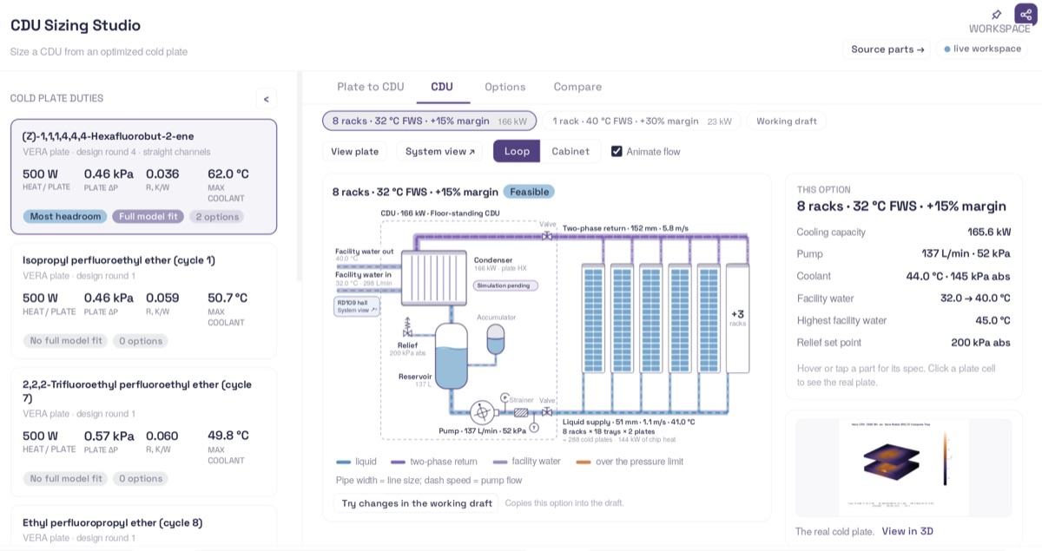Click the facility water legend color line
This screenshot has width=1042, height=551.
coord(500,462)
